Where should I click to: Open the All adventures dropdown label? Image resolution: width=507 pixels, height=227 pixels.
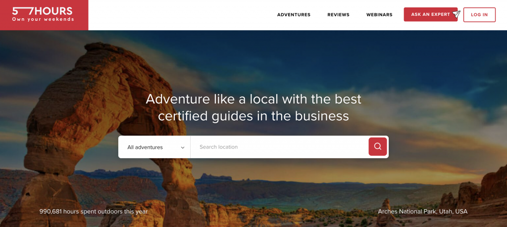coord(145,147)
